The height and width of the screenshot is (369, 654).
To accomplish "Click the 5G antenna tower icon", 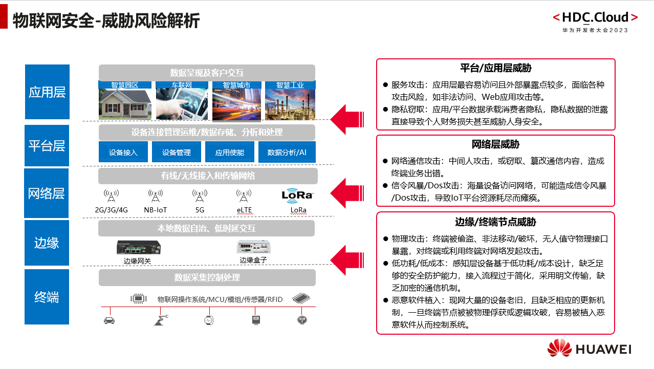I will coord(200,197).
